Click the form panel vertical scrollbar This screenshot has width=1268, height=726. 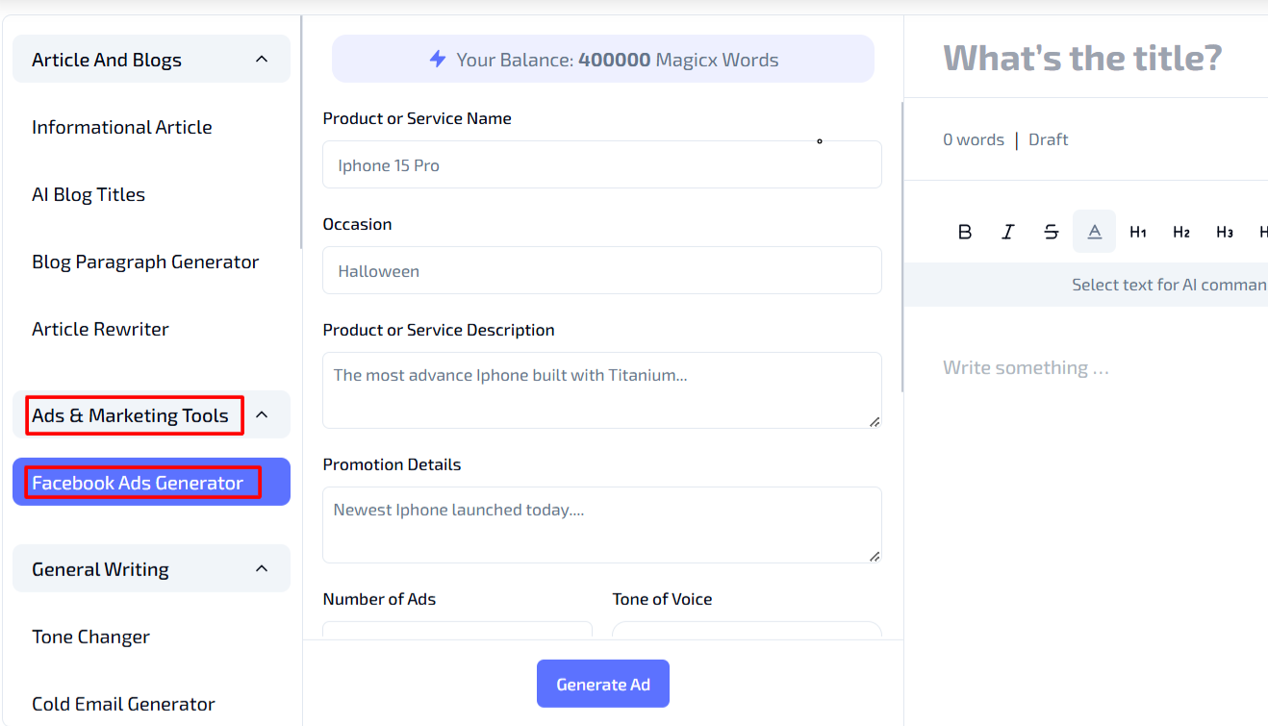[x=902, y=245]
